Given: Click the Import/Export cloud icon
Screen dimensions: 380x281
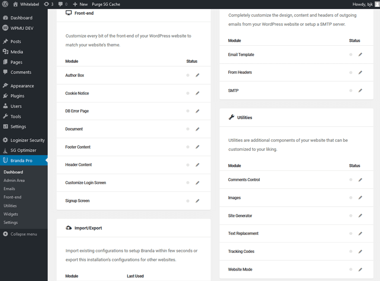Looking at the screenshot, I should 68,227.
